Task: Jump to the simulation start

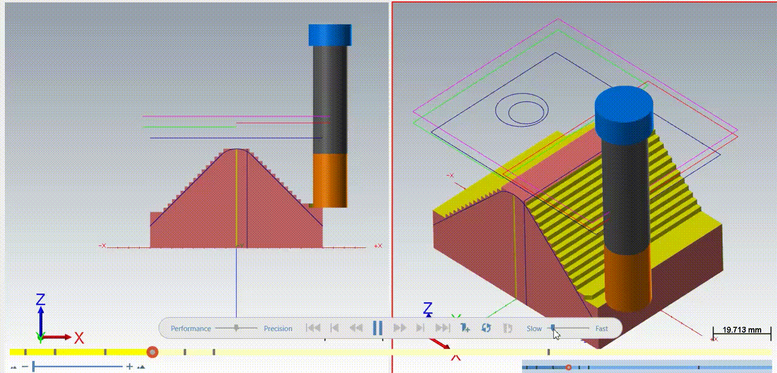Action: click(x=313, y=328)
